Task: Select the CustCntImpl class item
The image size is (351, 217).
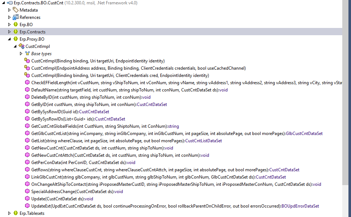Action: pos(37,46)
